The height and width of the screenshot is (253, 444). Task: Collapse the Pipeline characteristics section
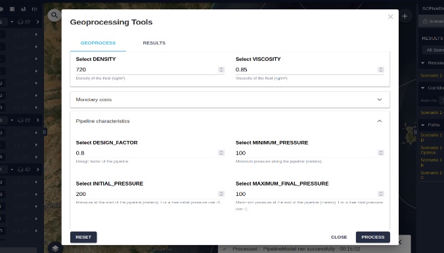[x=230, y=121]
